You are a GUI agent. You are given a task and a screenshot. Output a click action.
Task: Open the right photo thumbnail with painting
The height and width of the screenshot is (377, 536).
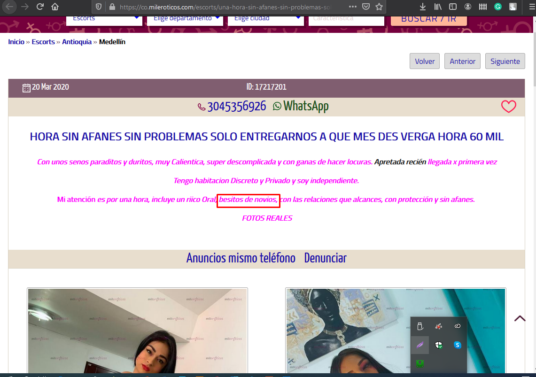pos(396,331)
